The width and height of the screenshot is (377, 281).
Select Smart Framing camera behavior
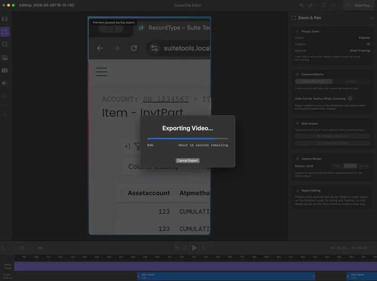click(313, 82)
